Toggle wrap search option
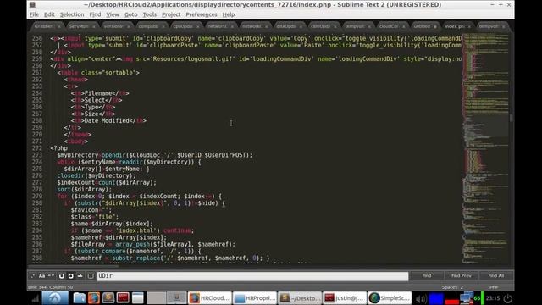542x305 pixels. pyautogui.click(x=70, y=276)
